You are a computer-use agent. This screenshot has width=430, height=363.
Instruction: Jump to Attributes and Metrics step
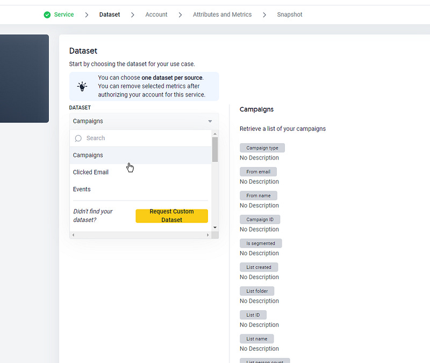pos(222,15)
